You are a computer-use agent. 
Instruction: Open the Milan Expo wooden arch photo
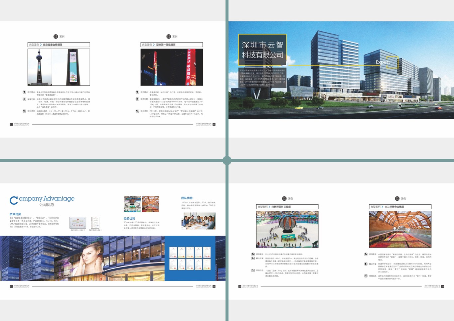[400, 229]
